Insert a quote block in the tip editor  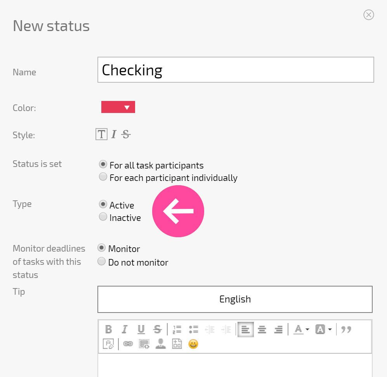click(346, 329)
